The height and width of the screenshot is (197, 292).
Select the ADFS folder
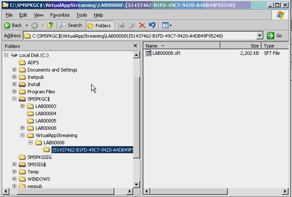33,62
